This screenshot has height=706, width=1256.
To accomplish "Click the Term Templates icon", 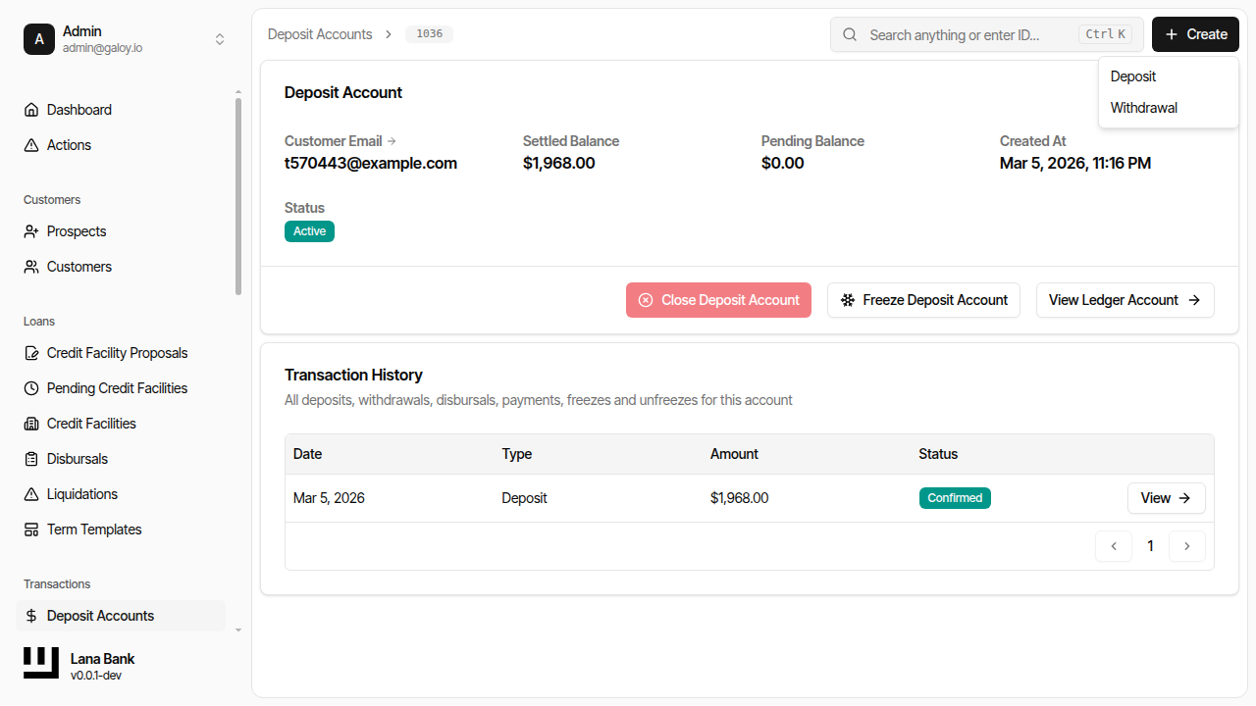I will (33, 529).
